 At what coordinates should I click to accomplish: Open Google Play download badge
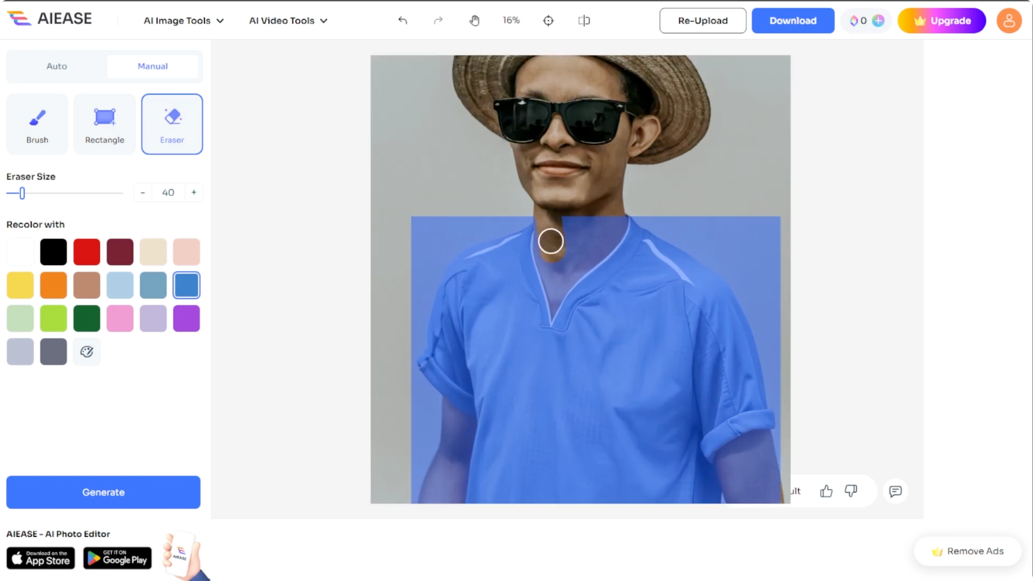[x=118, y=558]
